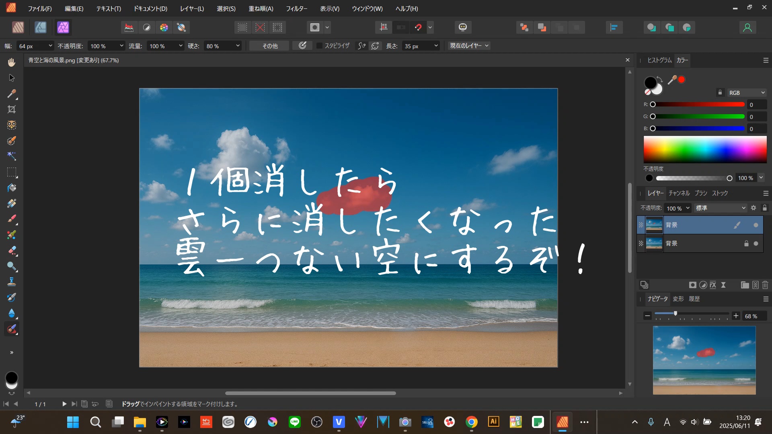This screenshot has height=434, width=772.
Task: Open the 硬さ hardness dropdown
Action: point(238,46)
